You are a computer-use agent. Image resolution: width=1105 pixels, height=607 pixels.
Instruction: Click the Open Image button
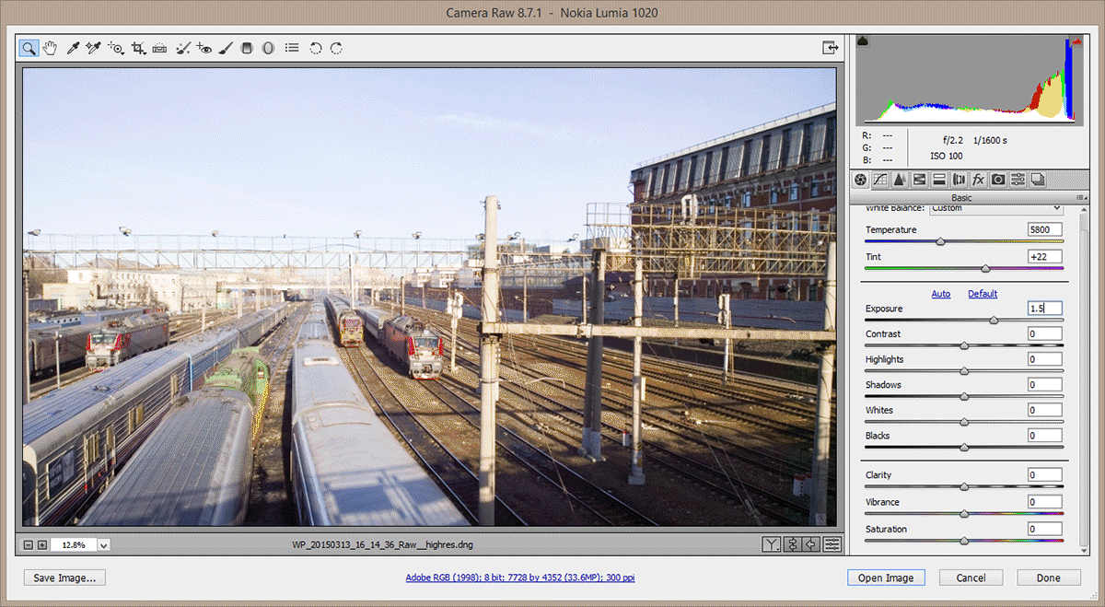(886, 578)
